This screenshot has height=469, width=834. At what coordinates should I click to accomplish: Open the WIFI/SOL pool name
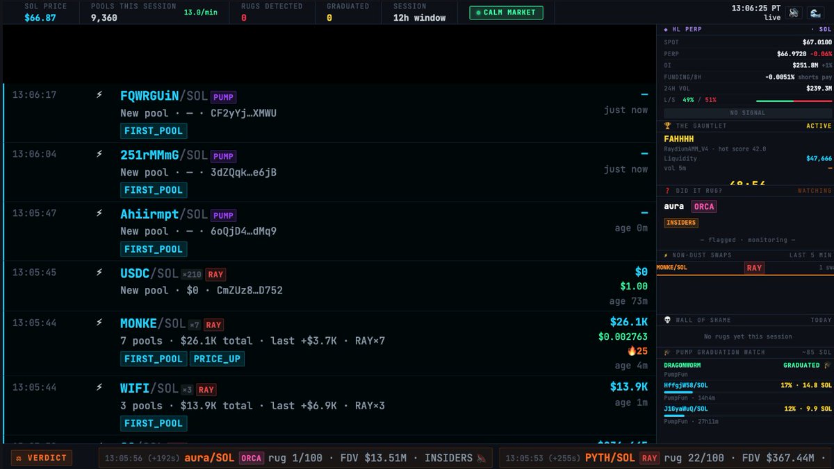149,388
